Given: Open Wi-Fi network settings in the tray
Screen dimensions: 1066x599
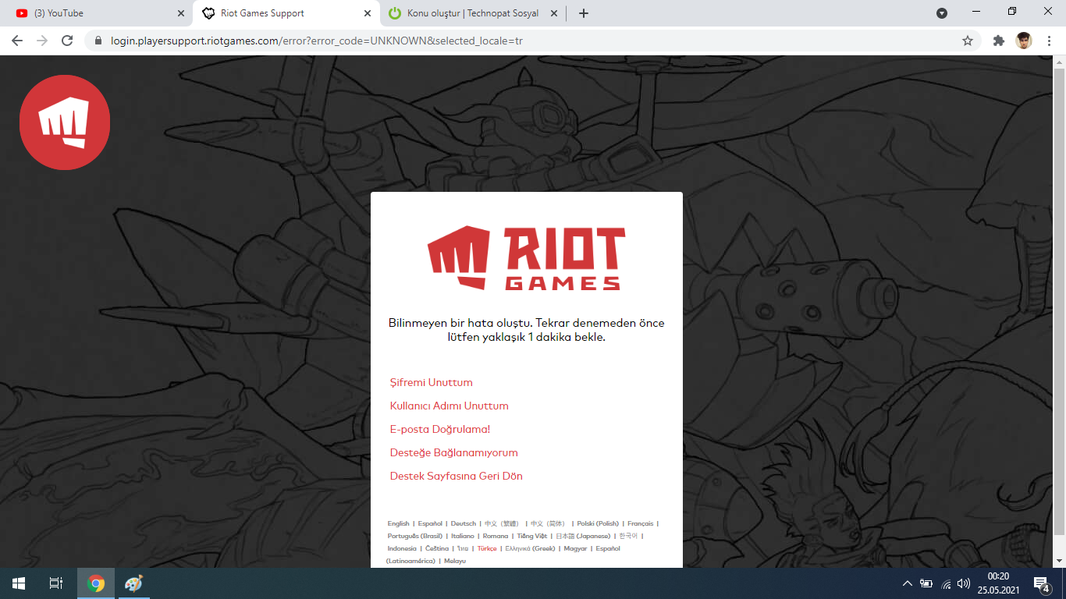Looking at the screenshot, I should click(946, 583).
